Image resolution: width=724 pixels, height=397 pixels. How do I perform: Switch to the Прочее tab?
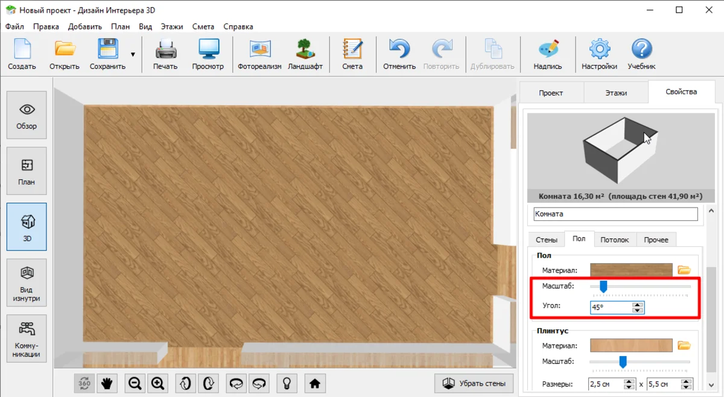tap(656, 240)
